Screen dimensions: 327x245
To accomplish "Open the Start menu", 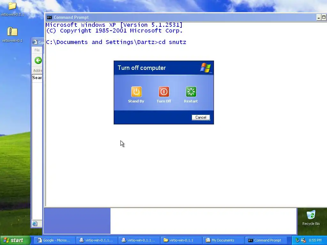I will coord(15,240).
